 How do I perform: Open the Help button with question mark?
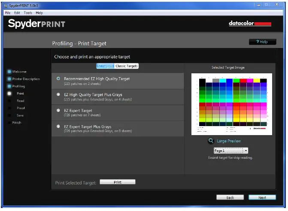(263, 42)
